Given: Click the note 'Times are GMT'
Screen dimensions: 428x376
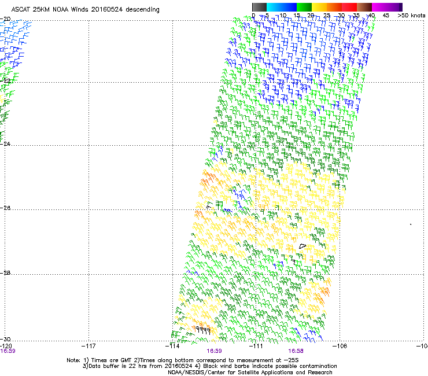Looking at the screenshot, I should pyautogui.click(x=111, y=360).
